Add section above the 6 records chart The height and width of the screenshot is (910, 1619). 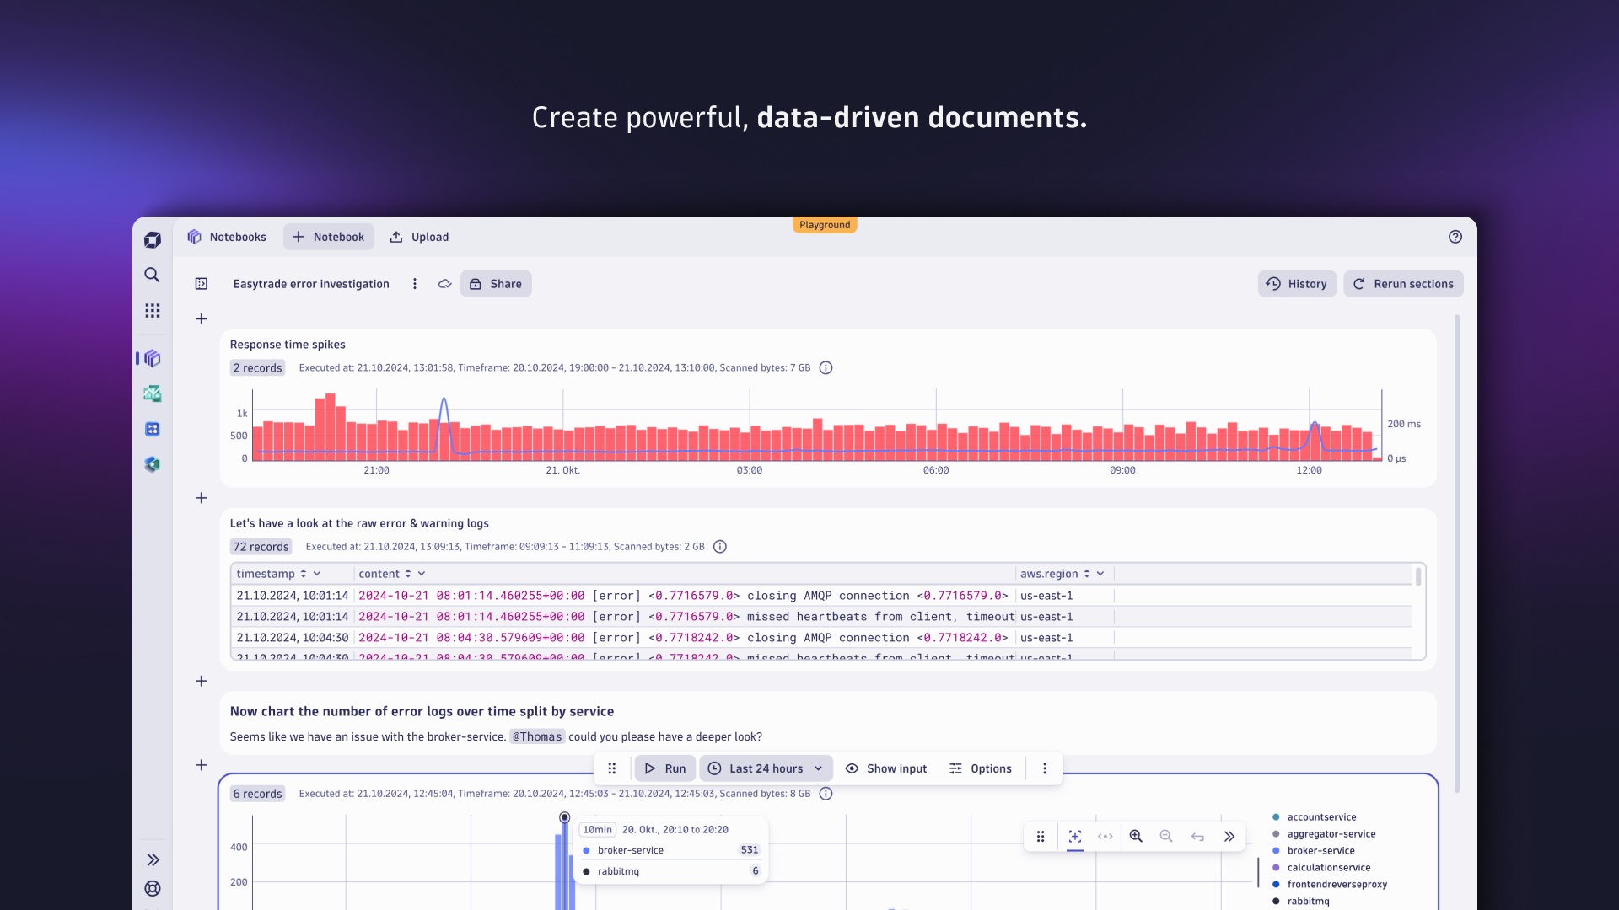[x=202, y=765]
